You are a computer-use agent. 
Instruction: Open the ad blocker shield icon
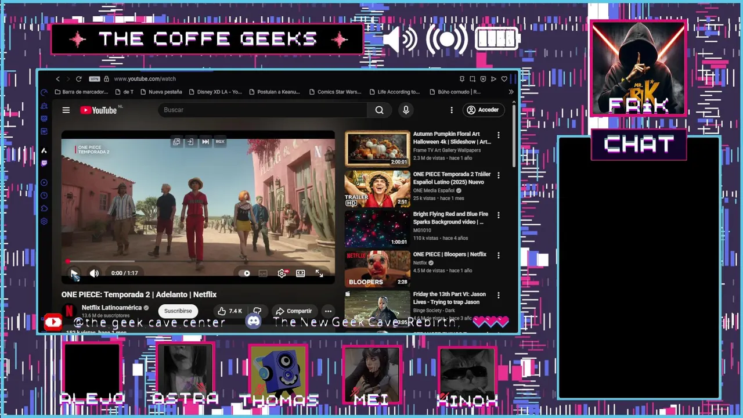pyautogui.click(x=483, y=79)
